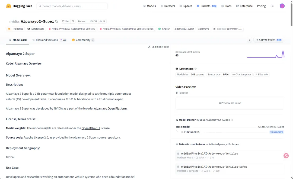Click the like count 72
The height and width of the screenshot is (179, 293).
pos(73,21)
